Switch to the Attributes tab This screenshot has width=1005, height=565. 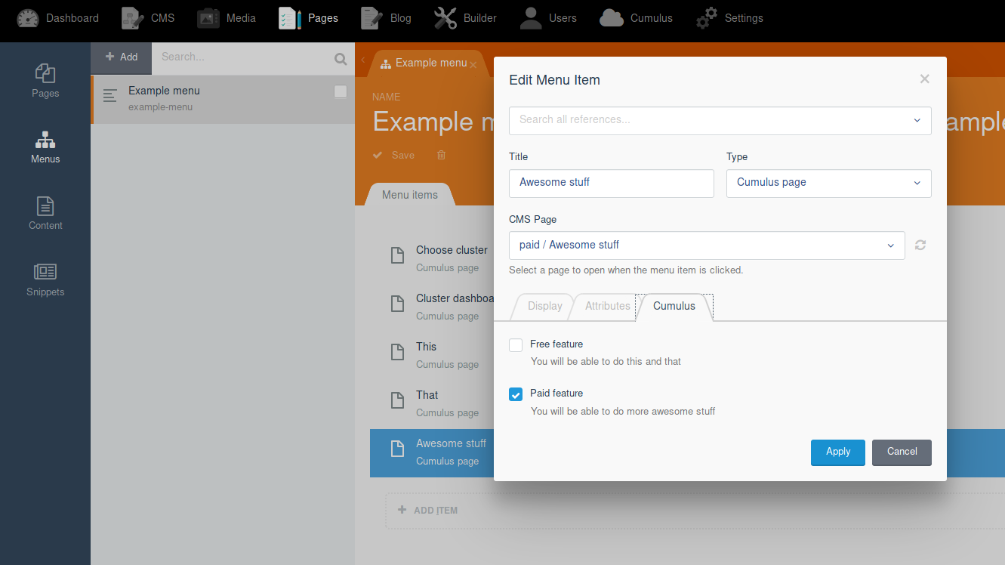point(607,306)
